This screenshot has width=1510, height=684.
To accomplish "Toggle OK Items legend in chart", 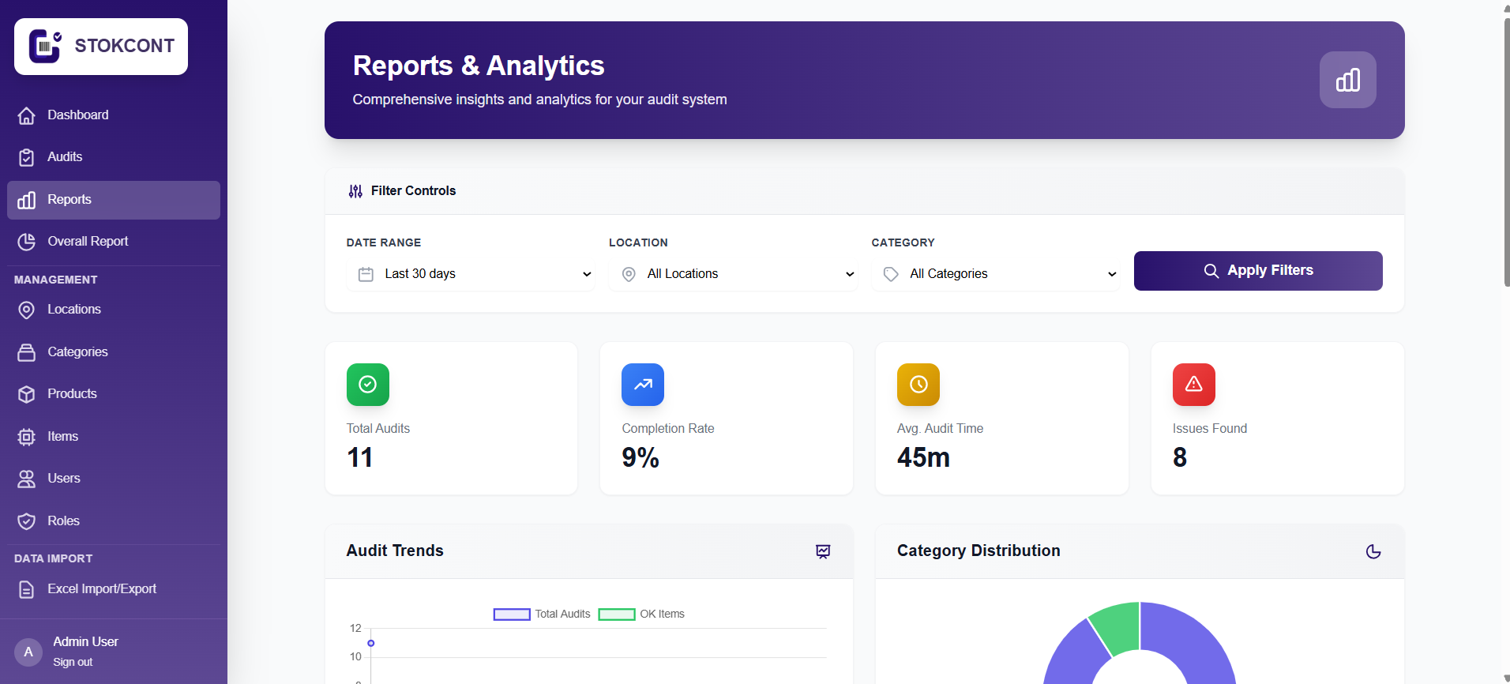I will [x=641, y=614].
